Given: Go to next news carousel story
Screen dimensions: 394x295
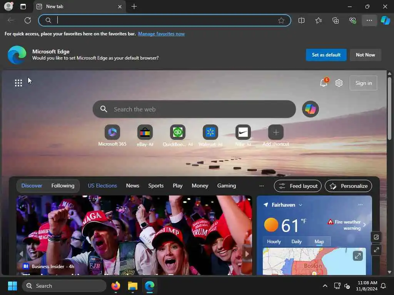Looking at the screenshot, I should point(247,254).
